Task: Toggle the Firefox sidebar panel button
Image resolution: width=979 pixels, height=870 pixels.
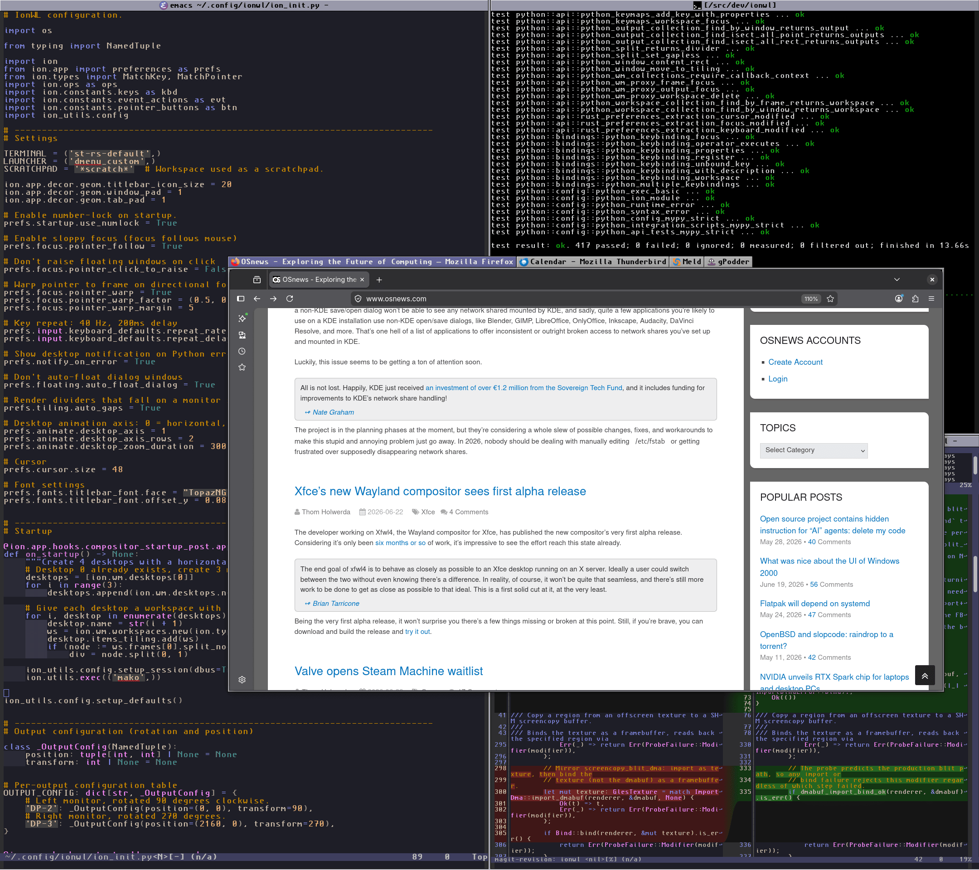Action: pos(241,299)
